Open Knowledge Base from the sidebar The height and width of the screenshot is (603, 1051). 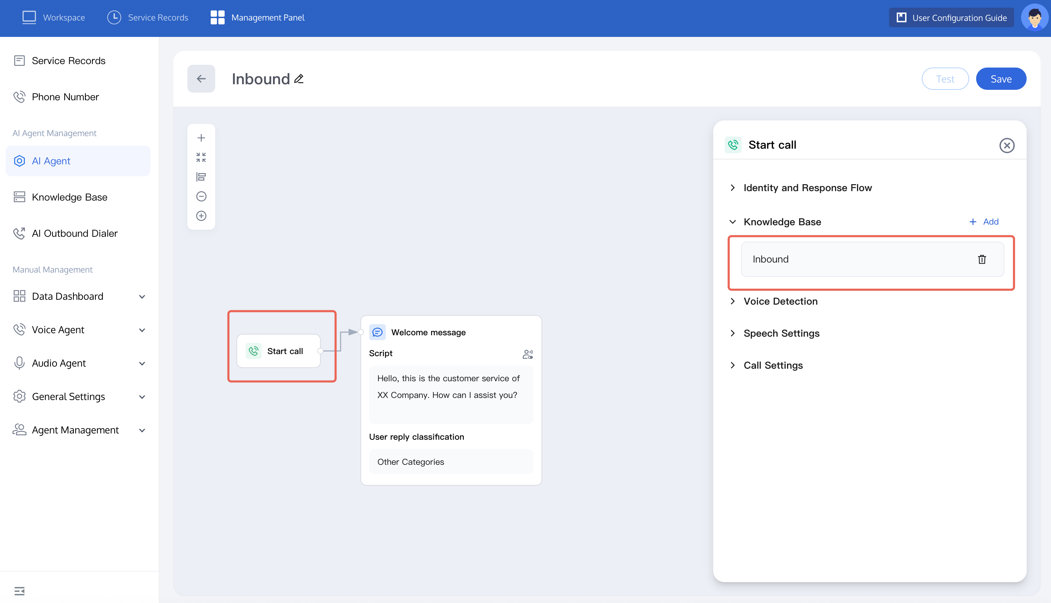point(70,197)
